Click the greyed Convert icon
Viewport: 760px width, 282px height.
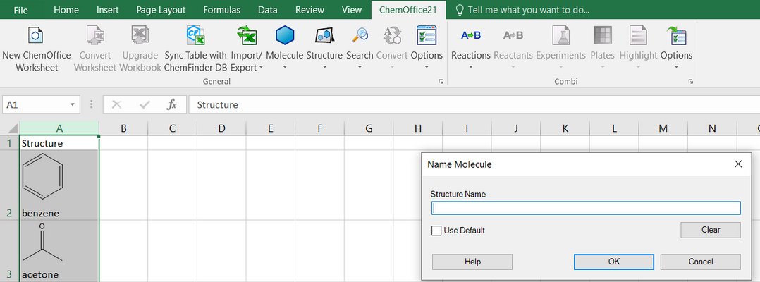tap(392, 36)
